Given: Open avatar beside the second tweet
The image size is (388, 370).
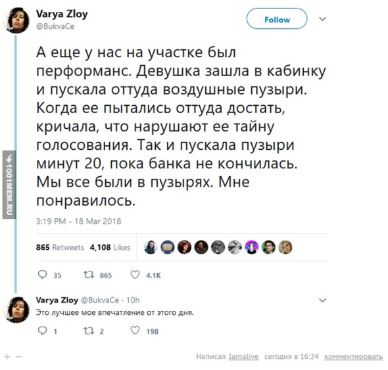Looking at the screenshot, I should point(16,310).
